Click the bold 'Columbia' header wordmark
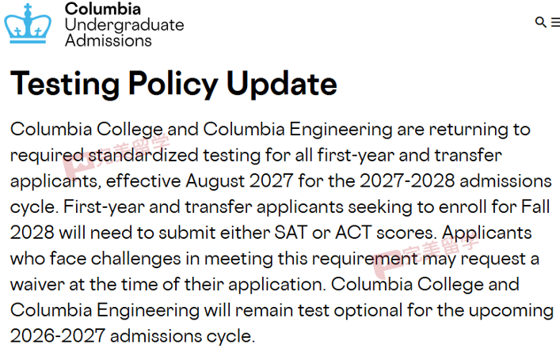This screenshot has height=352, width=560. coord(102,9)
